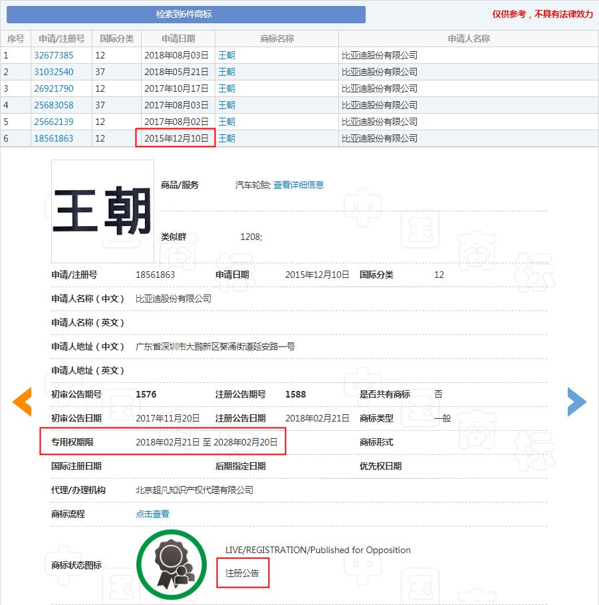Click the 商标状态图标 label
599x605 pixels.
click(76, 565)
